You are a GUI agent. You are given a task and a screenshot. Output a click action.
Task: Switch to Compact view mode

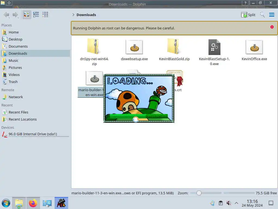coord(36,15)
